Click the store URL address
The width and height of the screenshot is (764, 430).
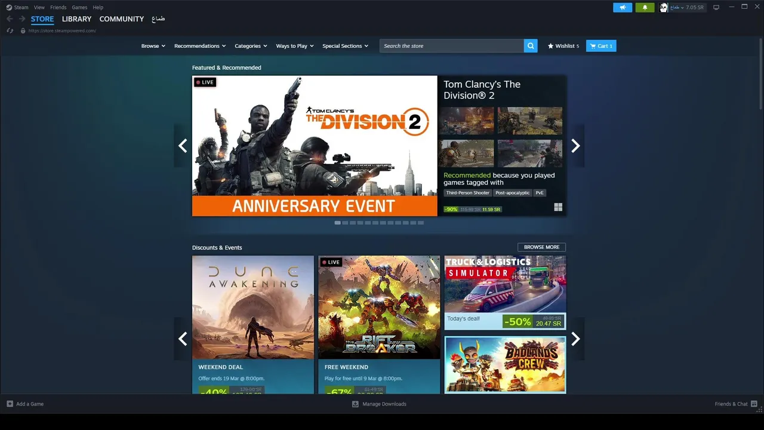pyautogui.click(x=62, y=30)
